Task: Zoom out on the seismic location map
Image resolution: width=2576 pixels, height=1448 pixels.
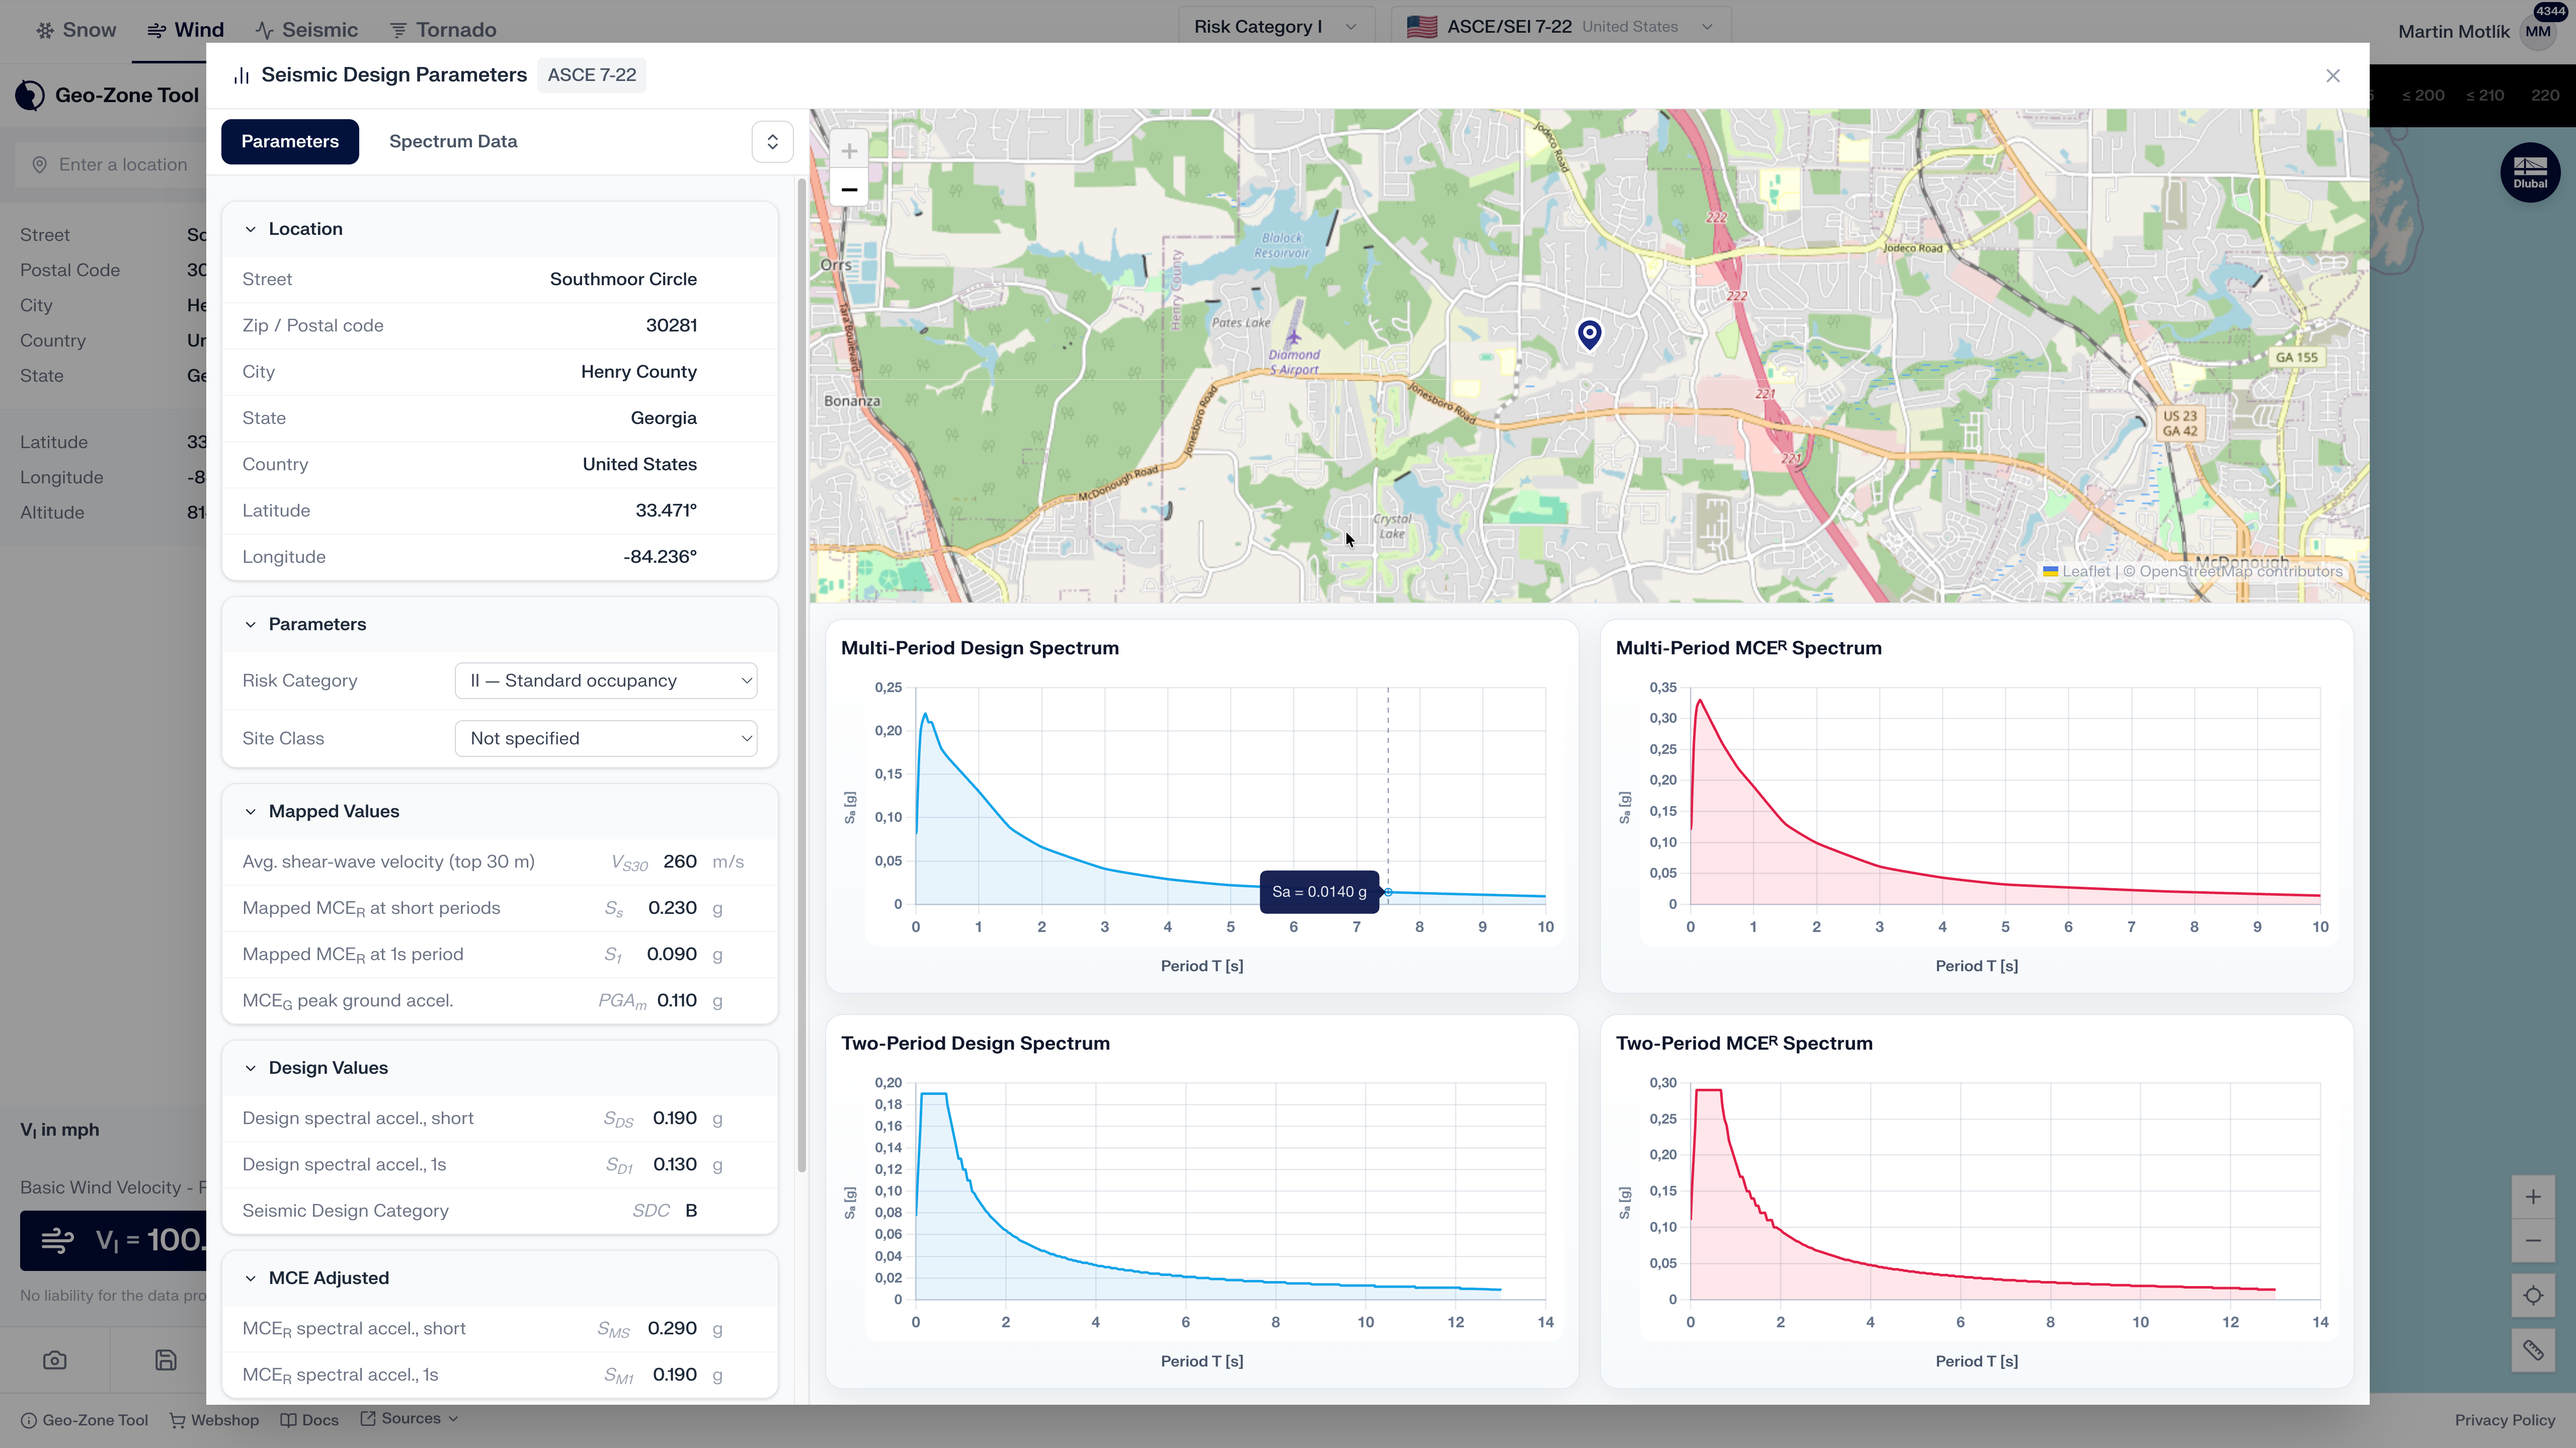Action: (x=849, y=189)
